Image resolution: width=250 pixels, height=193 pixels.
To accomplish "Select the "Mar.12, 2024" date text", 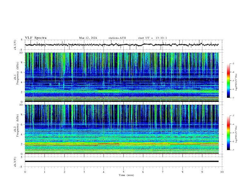I will [88, 38].
